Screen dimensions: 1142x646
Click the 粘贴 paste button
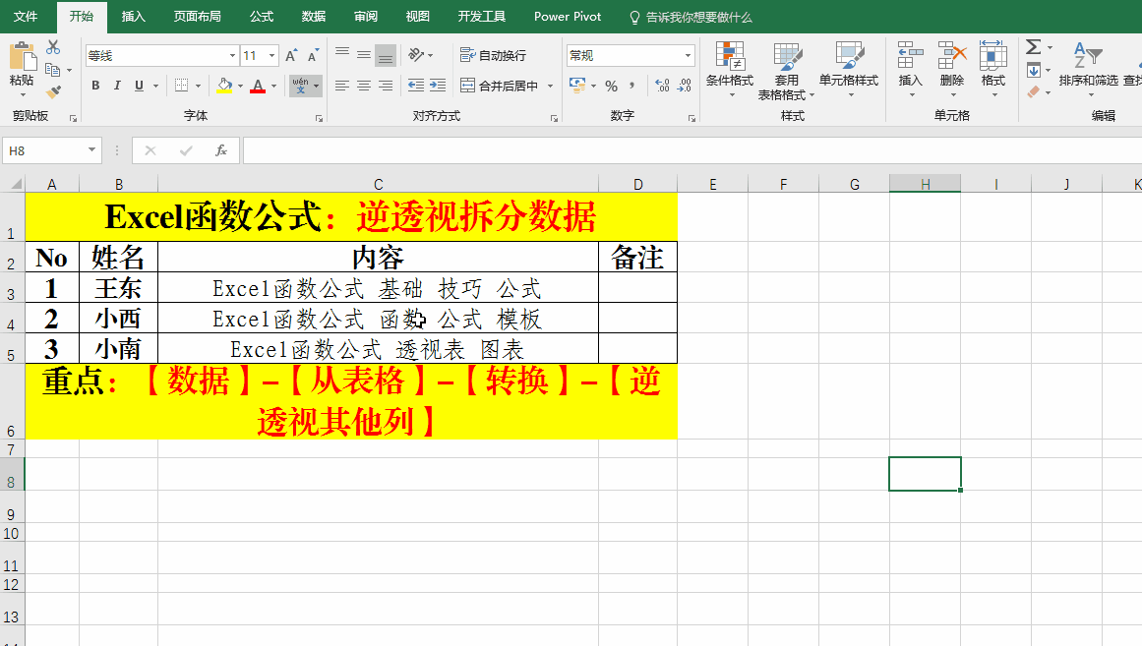[21, 67]
